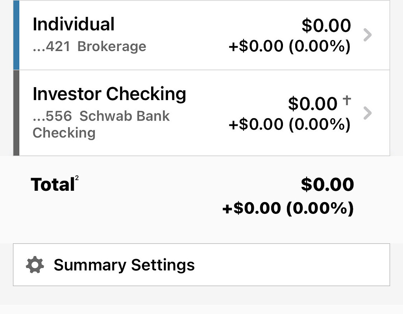
Task: Tap the blue accent bar on Individual account
Action: (x=15, y=35)
